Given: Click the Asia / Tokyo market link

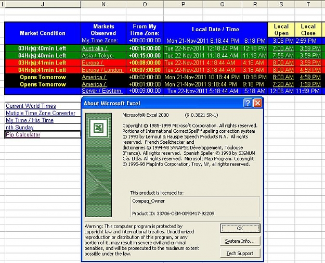Looking at the screenshot, I should [97, 56].
